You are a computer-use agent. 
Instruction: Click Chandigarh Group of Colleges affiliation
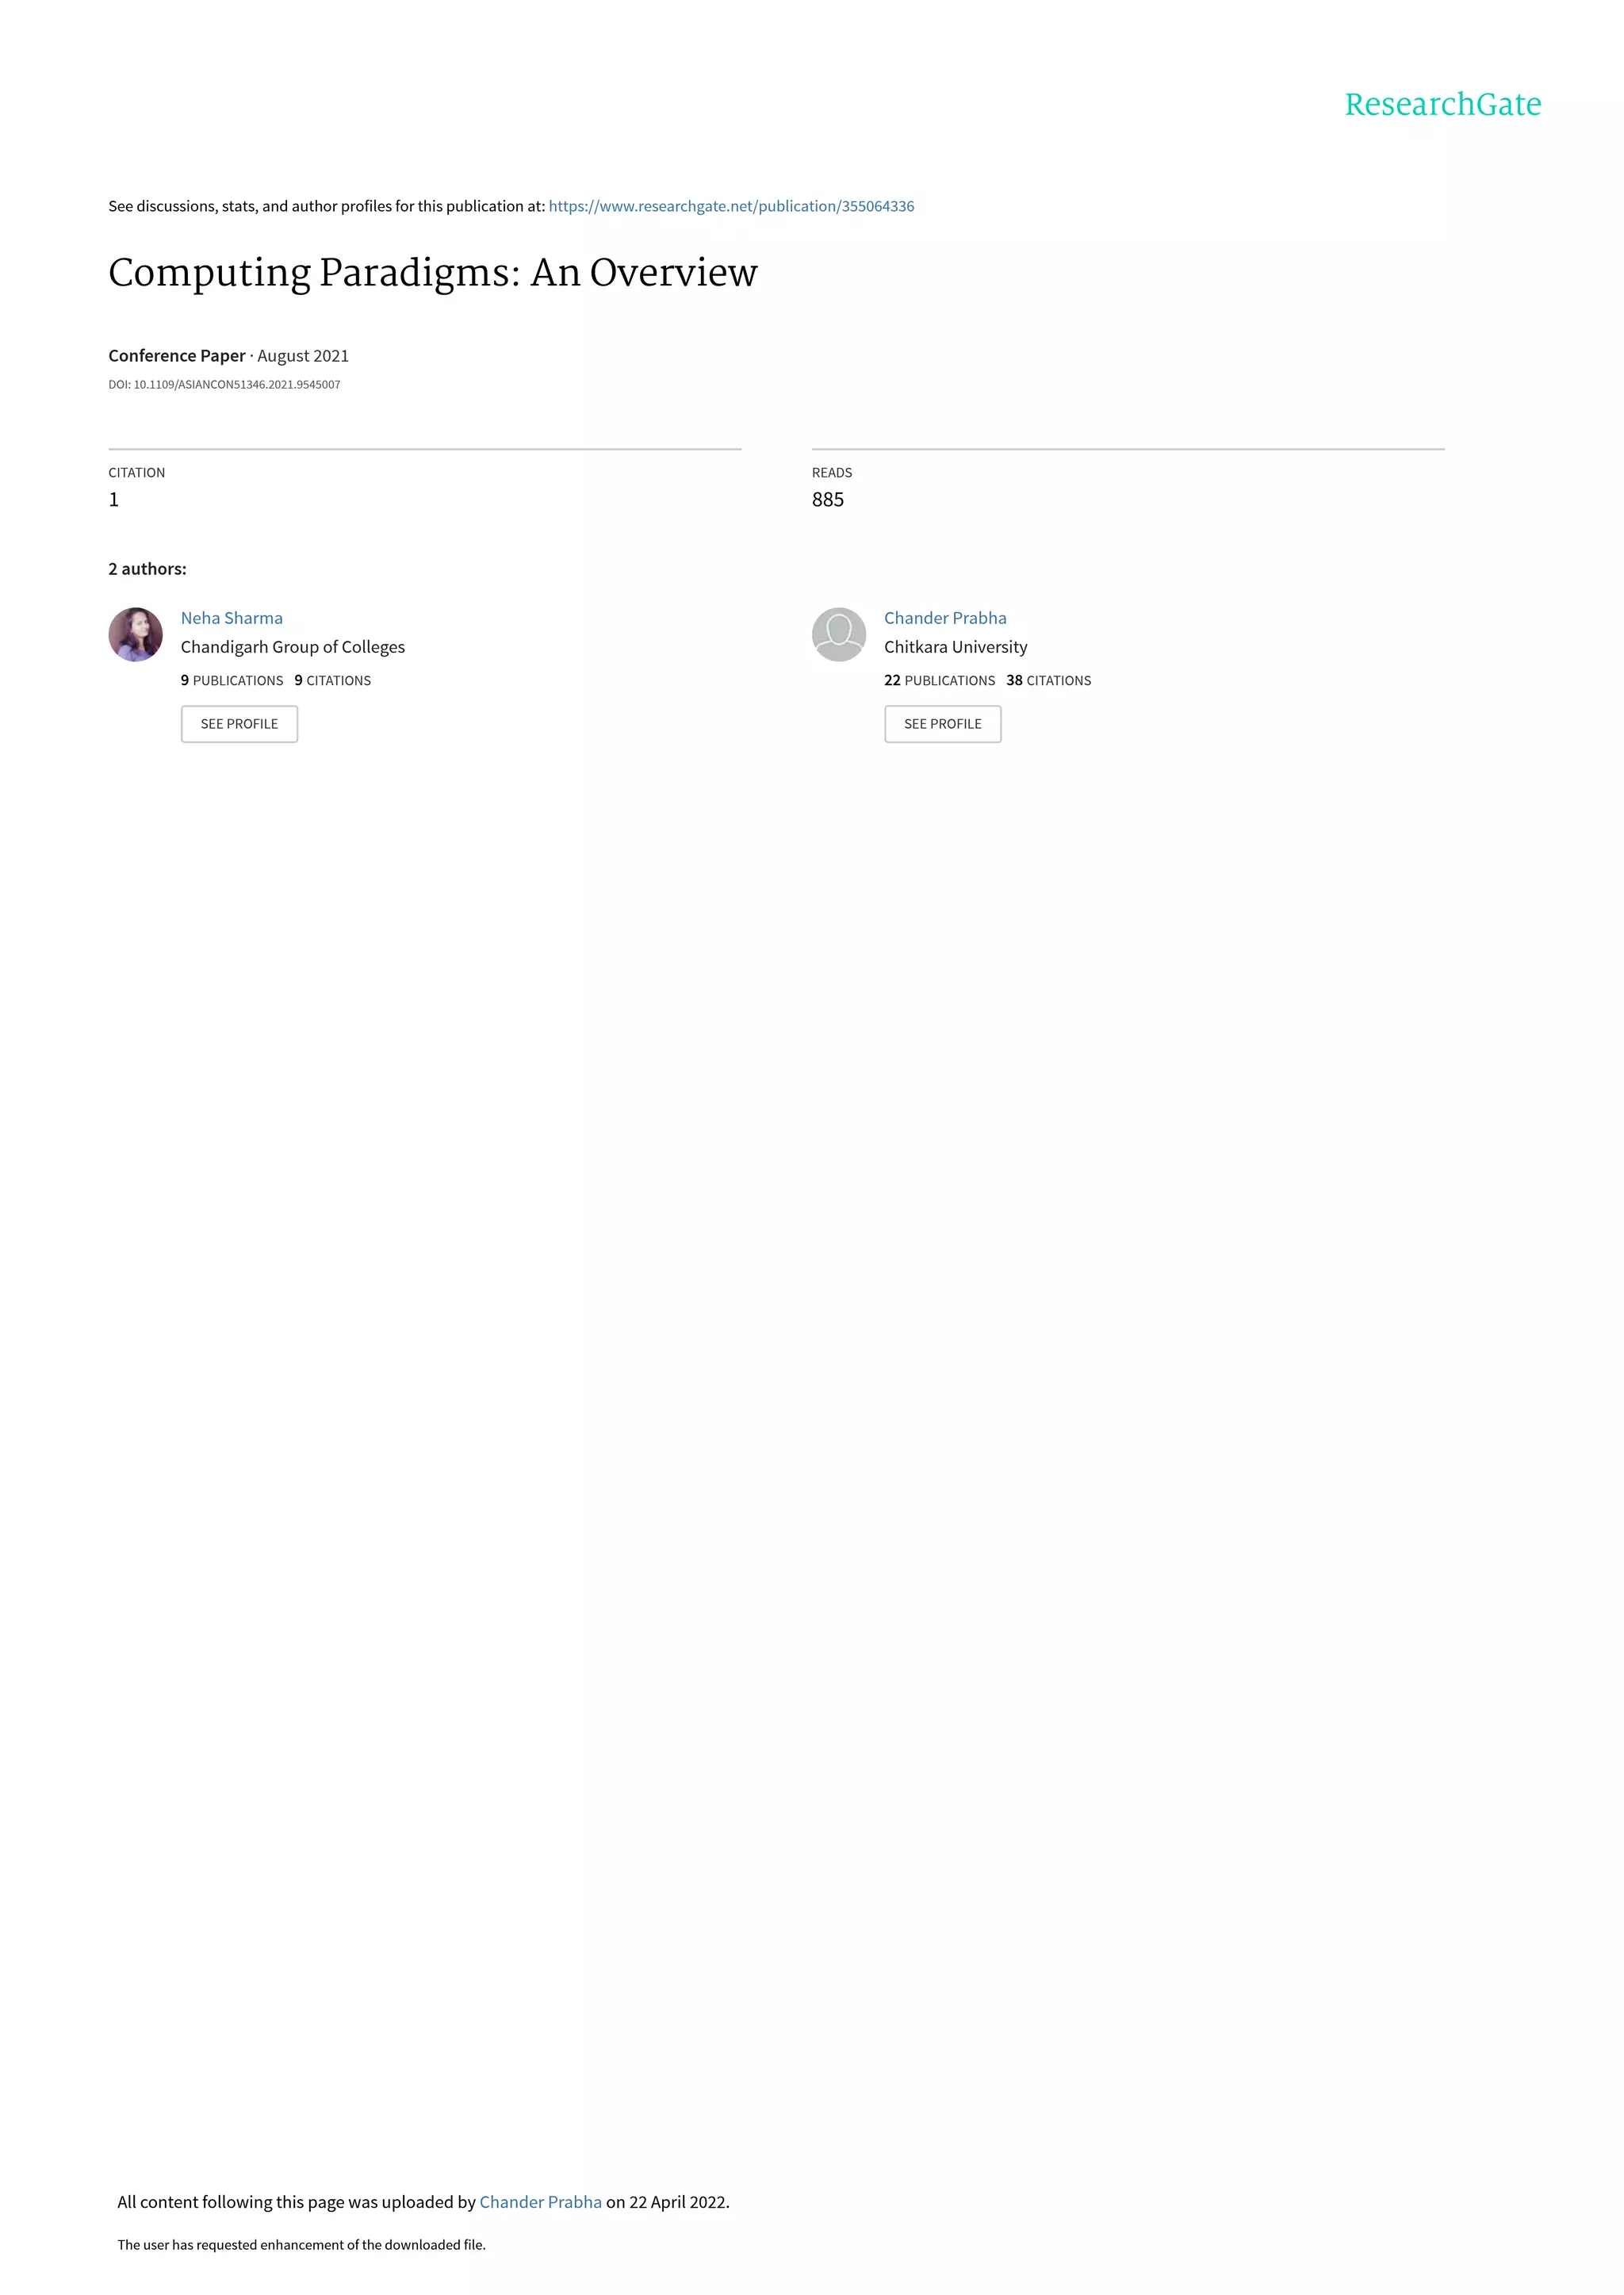point(293,647)
